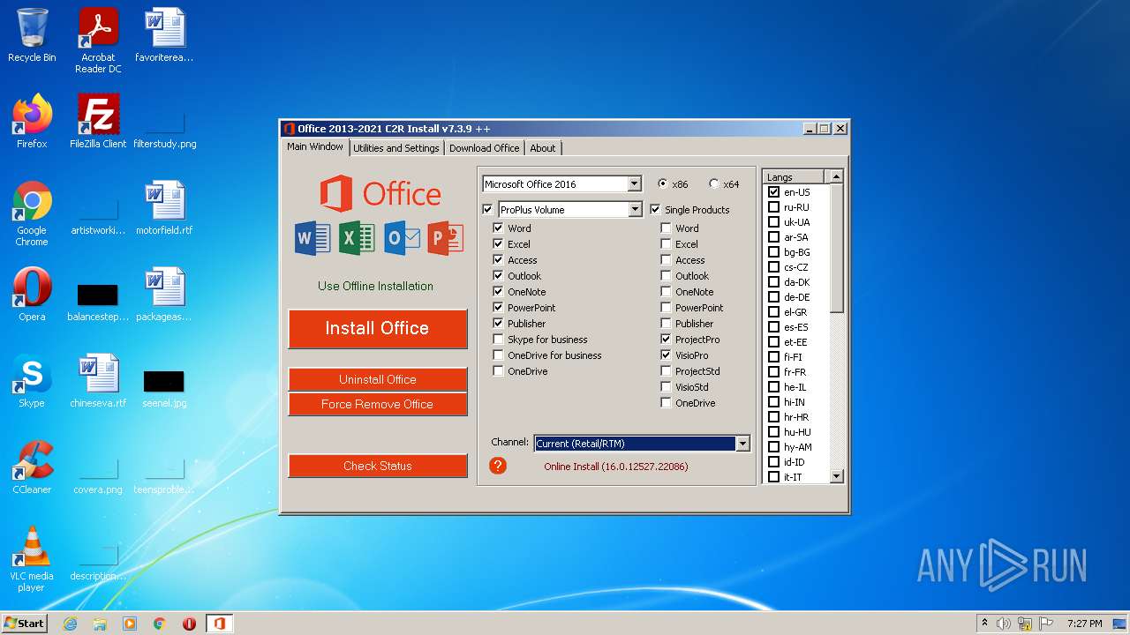Open Google Chrome desktop shortcut
The height and width of the screenshot is (635, 1130).
[32, 213]
